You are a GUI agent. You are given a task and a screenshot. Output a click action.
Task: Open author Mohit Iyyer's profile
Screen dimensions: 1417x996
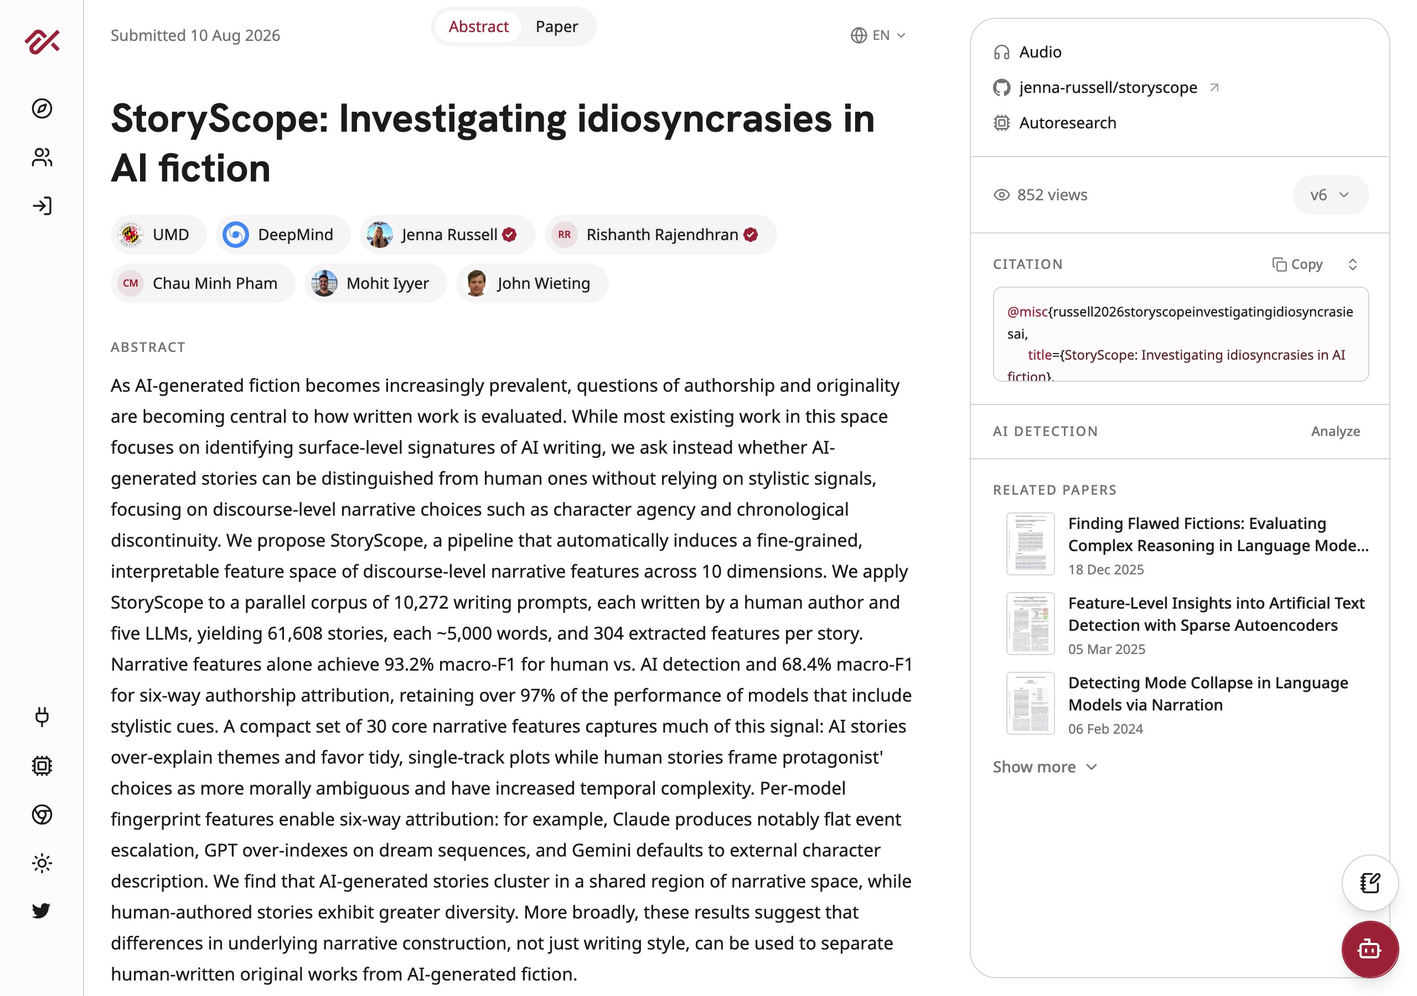375,283
